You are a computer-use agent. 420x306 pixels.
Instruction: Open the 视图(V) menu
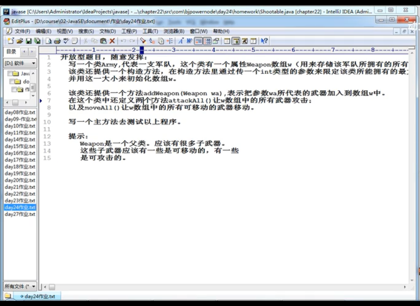pyautogui.click(x=65, y=31)
